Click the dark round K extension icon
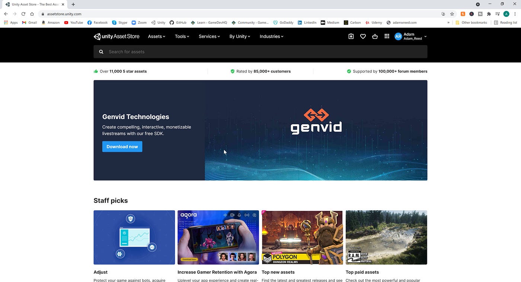This screenshot has width=521, height=282. pos(472,14)
